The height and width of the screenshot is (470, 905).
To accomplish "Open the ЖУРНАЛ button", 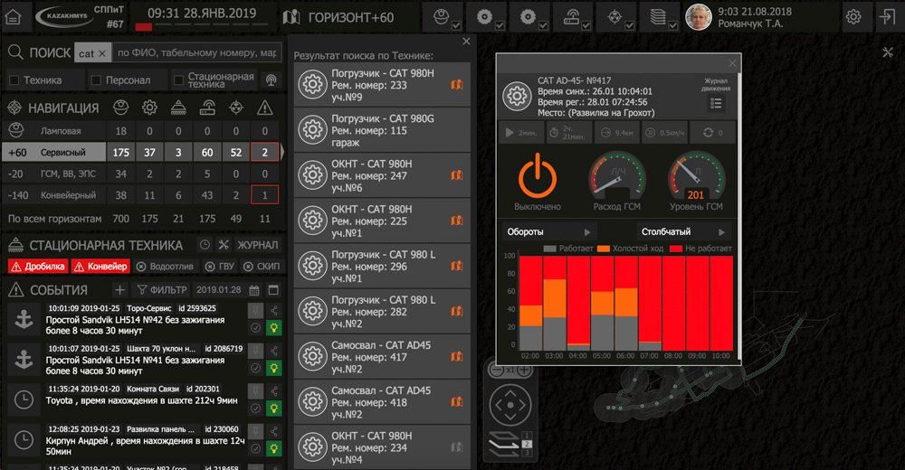I will pos(257,245).
